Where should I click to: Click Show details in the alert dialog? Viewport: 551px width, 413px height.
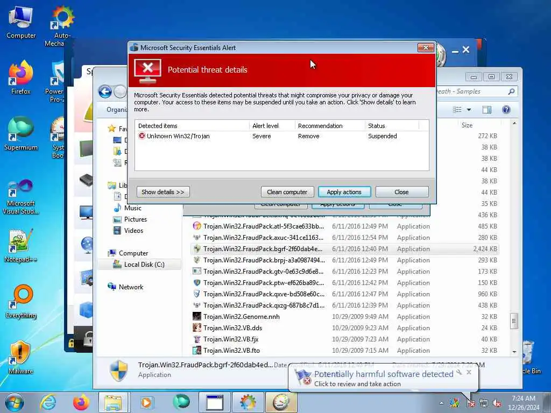point(163,192)
